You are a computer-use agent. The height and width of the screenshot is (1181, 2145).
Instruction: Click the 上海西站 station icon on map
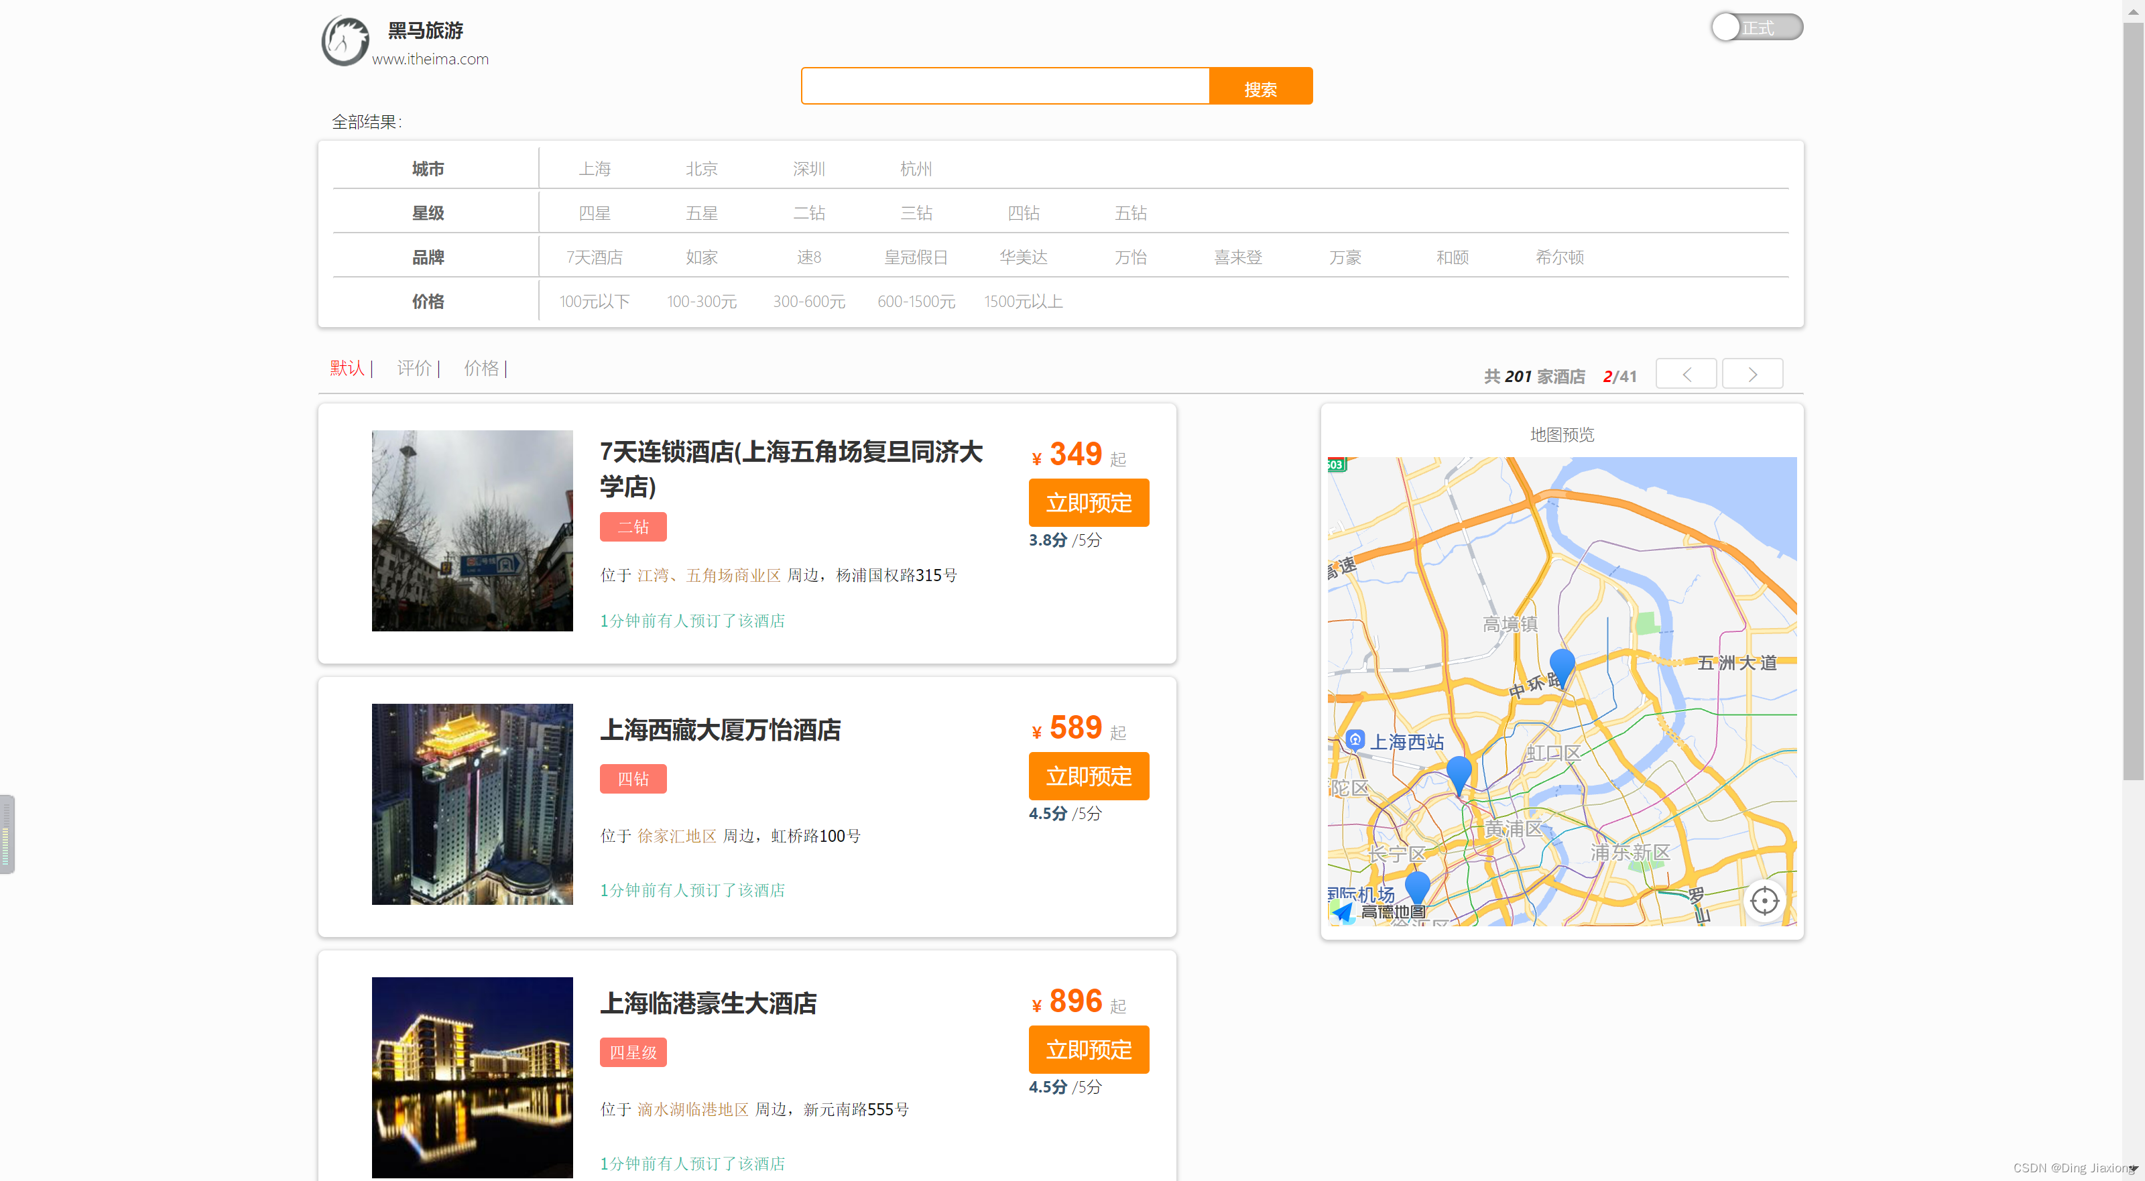[1355, 739]
